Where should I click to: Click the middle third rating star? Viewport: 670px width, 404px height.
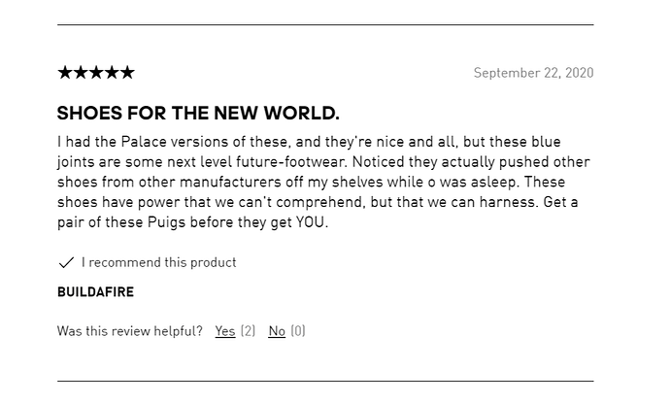coord(96,73)
